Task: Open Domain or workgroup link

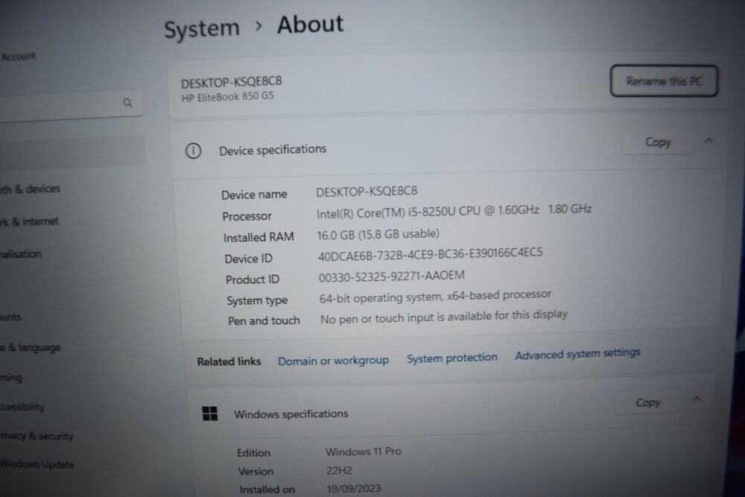Action: click(x=333, y=361)
